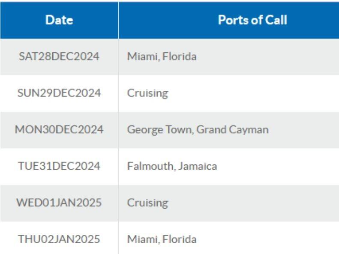Click the word Date in blue header
Screen dimensions: 339x254
click(59, 20)
